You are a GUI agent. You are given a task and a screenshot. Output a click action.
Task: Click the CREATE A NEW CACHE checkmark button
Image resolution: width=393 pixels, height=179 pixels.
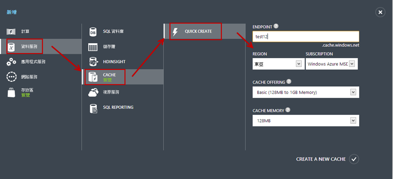point(354,159)
